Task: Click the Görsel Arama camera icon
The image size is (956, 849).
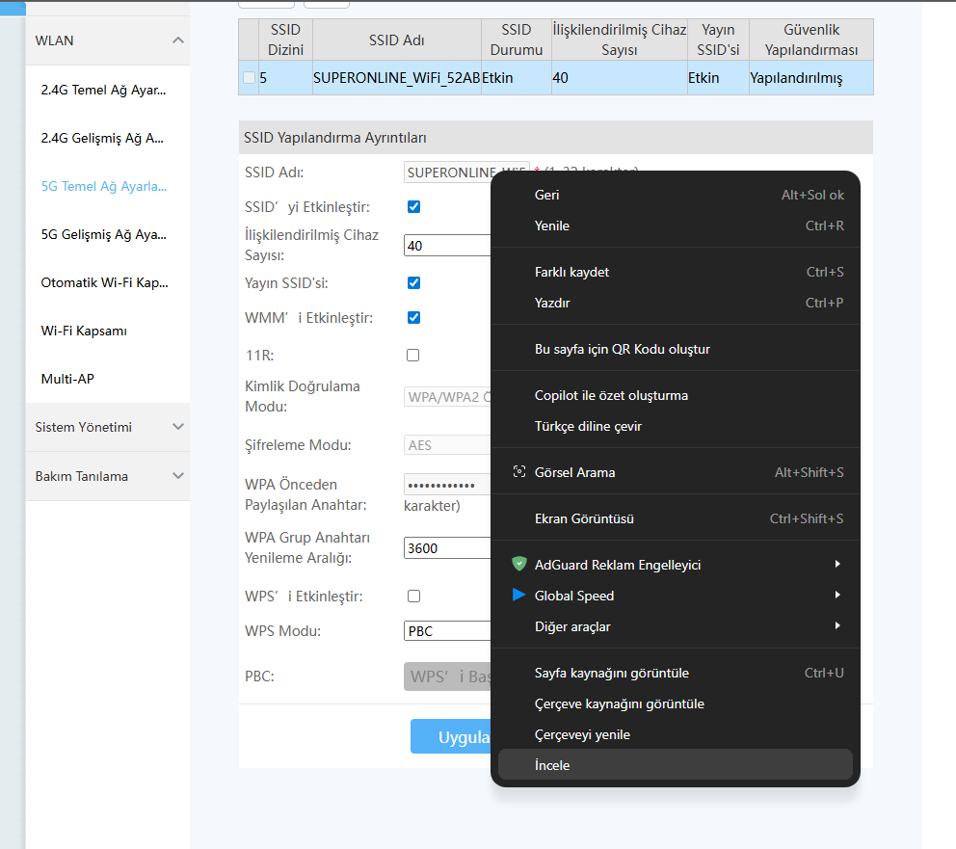Action: pos(518,472)
